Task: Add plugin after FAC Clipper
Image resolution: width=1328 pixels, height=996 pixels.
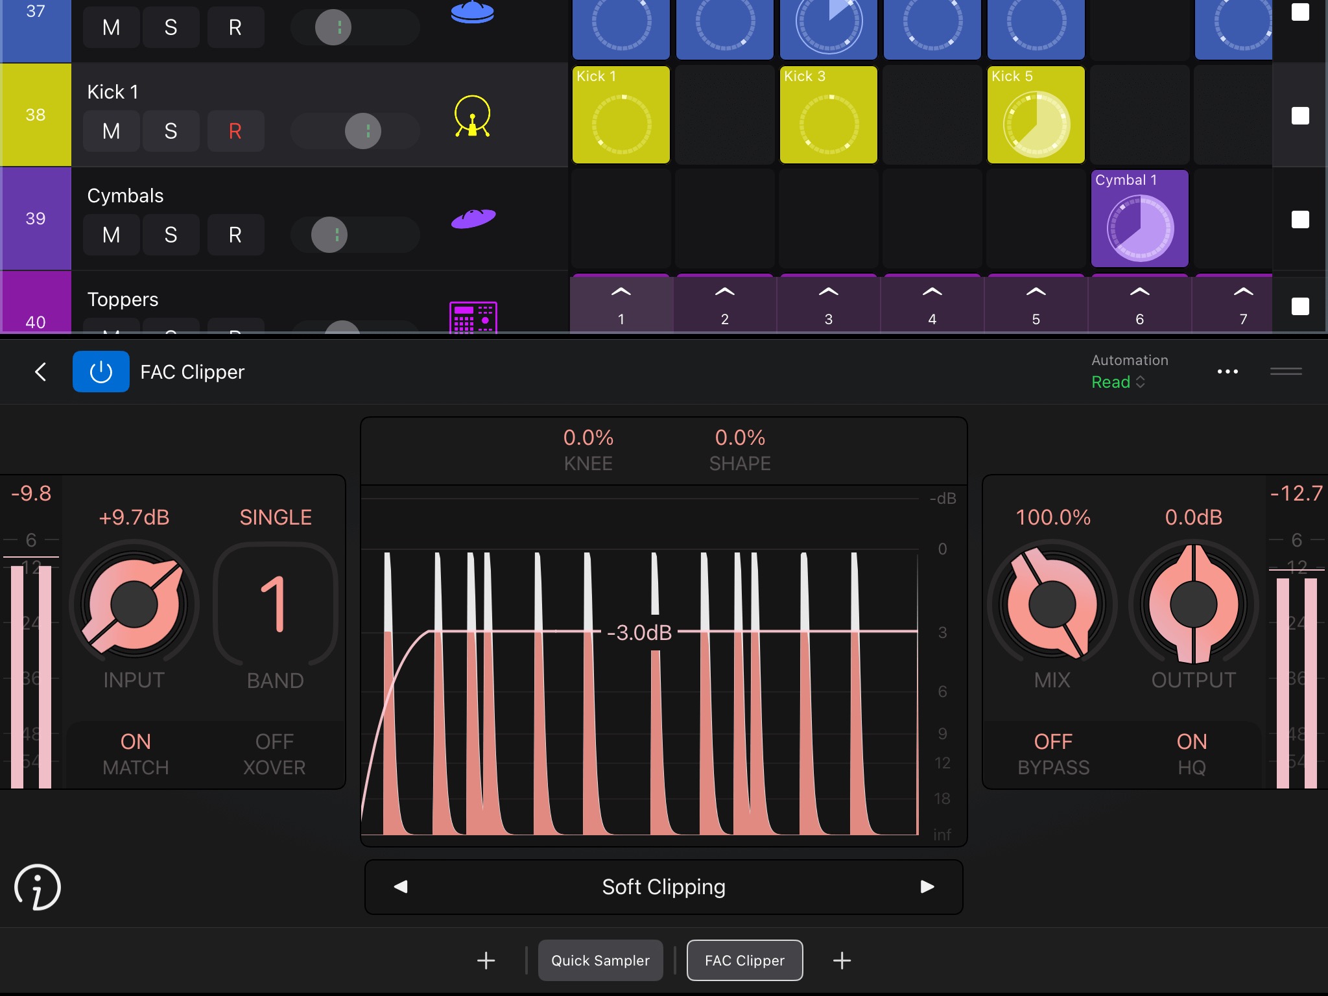Action: [842, 960]
